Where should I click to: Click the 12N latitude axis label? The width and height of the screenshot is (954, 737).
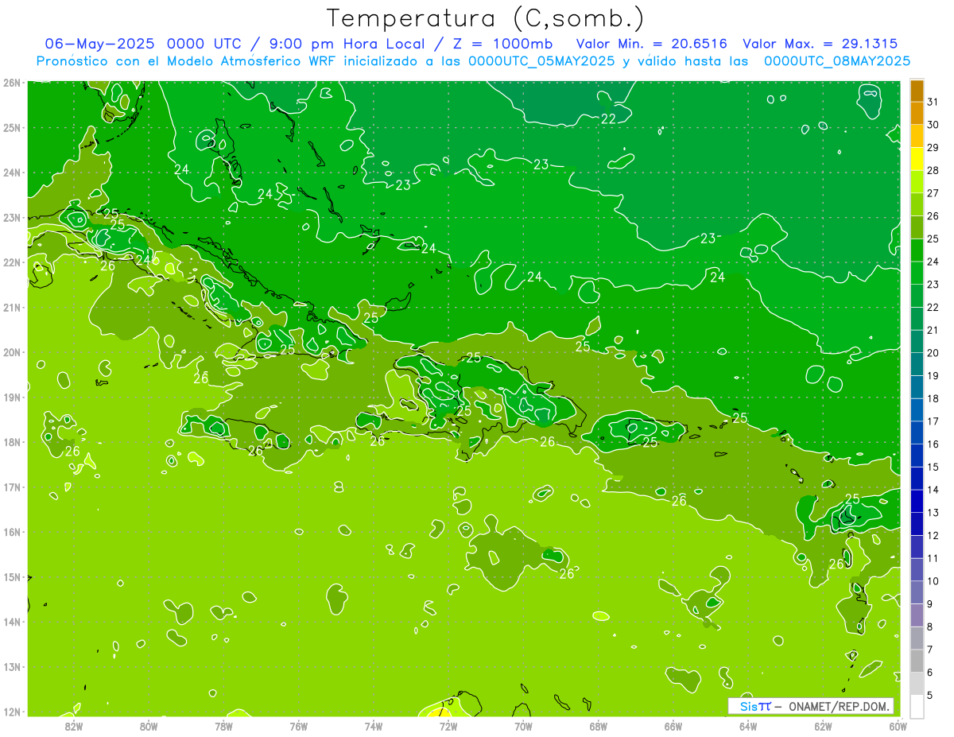pos(11,712)
